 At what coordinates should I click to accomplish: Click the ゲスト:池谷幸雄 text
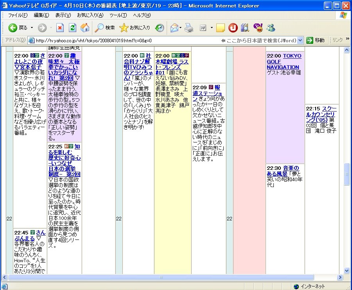pyautogui.click(x=284, y=72)
